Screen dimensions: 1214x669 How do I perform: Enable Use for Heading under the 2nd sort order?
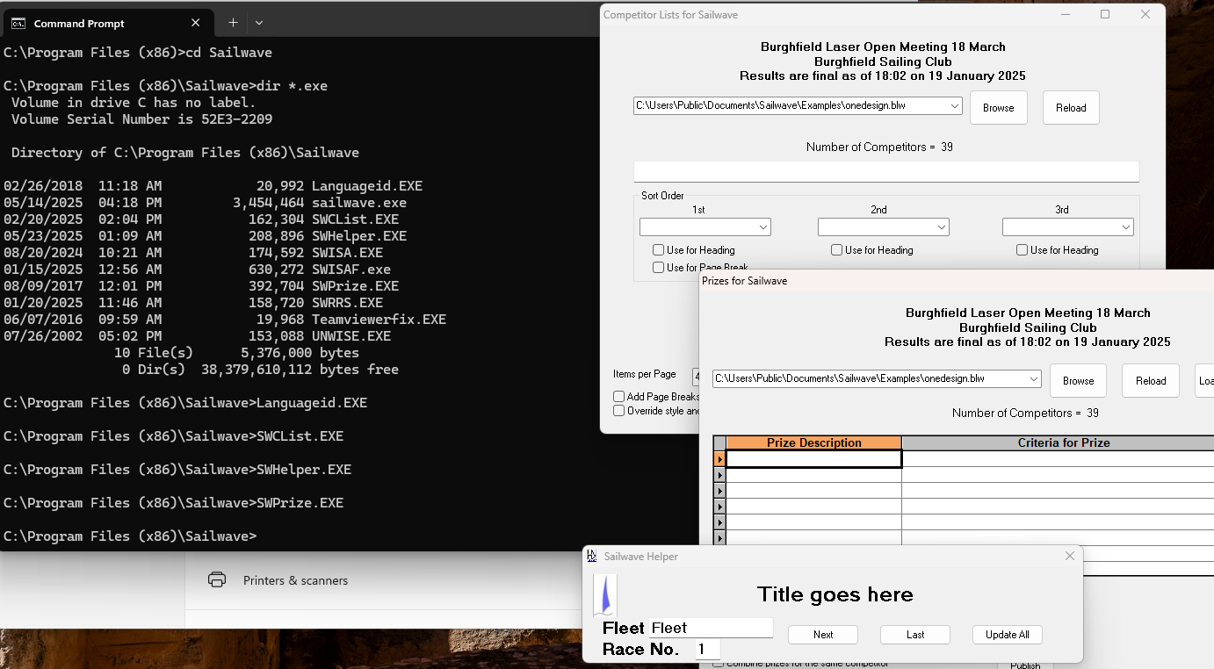tap(836, 250)
